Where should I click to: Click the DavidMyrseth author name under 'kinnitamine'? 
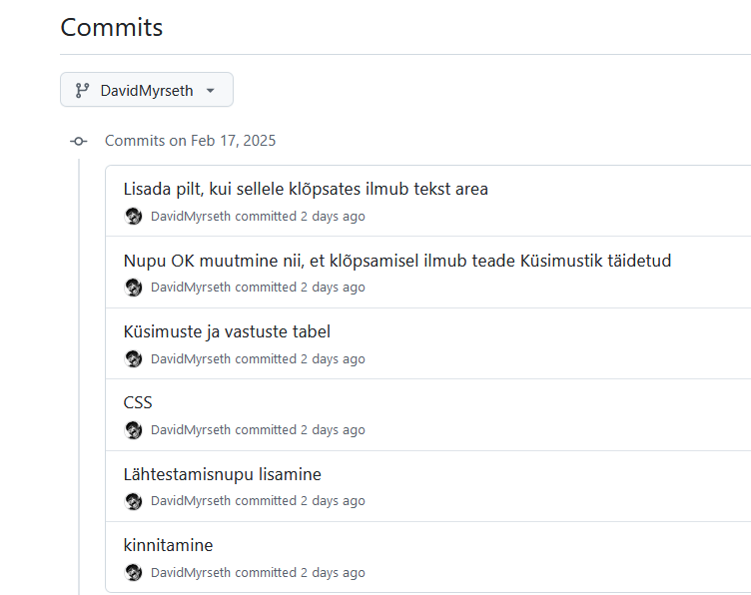(x=191, y=572)
